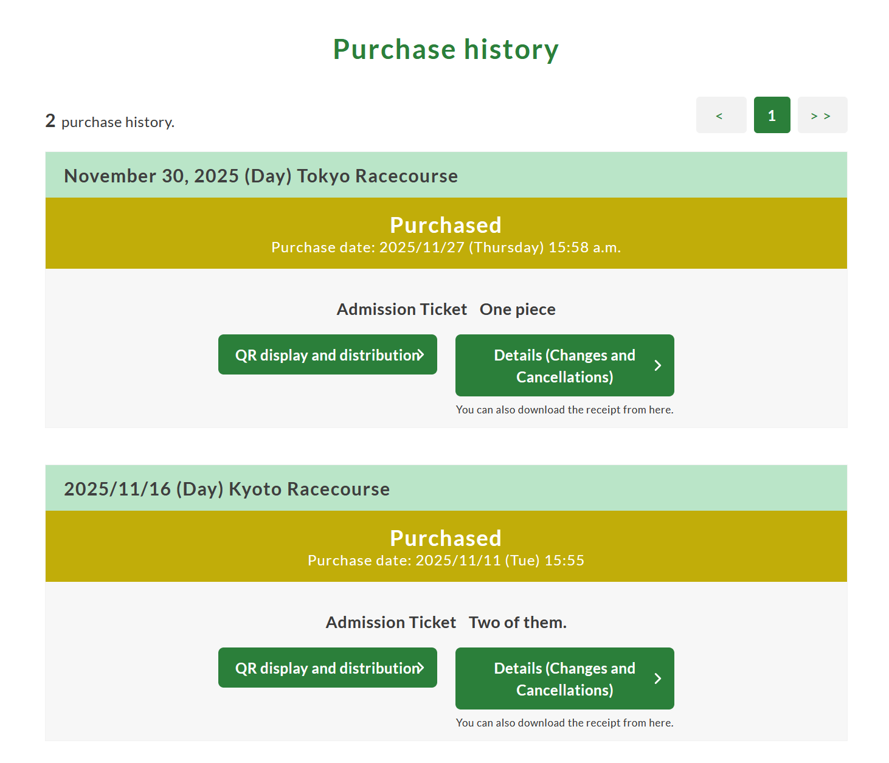Click the purchase date 2025/11/11 (Tue) text
The width and height of the screenshot is (889, 763).
446,561
